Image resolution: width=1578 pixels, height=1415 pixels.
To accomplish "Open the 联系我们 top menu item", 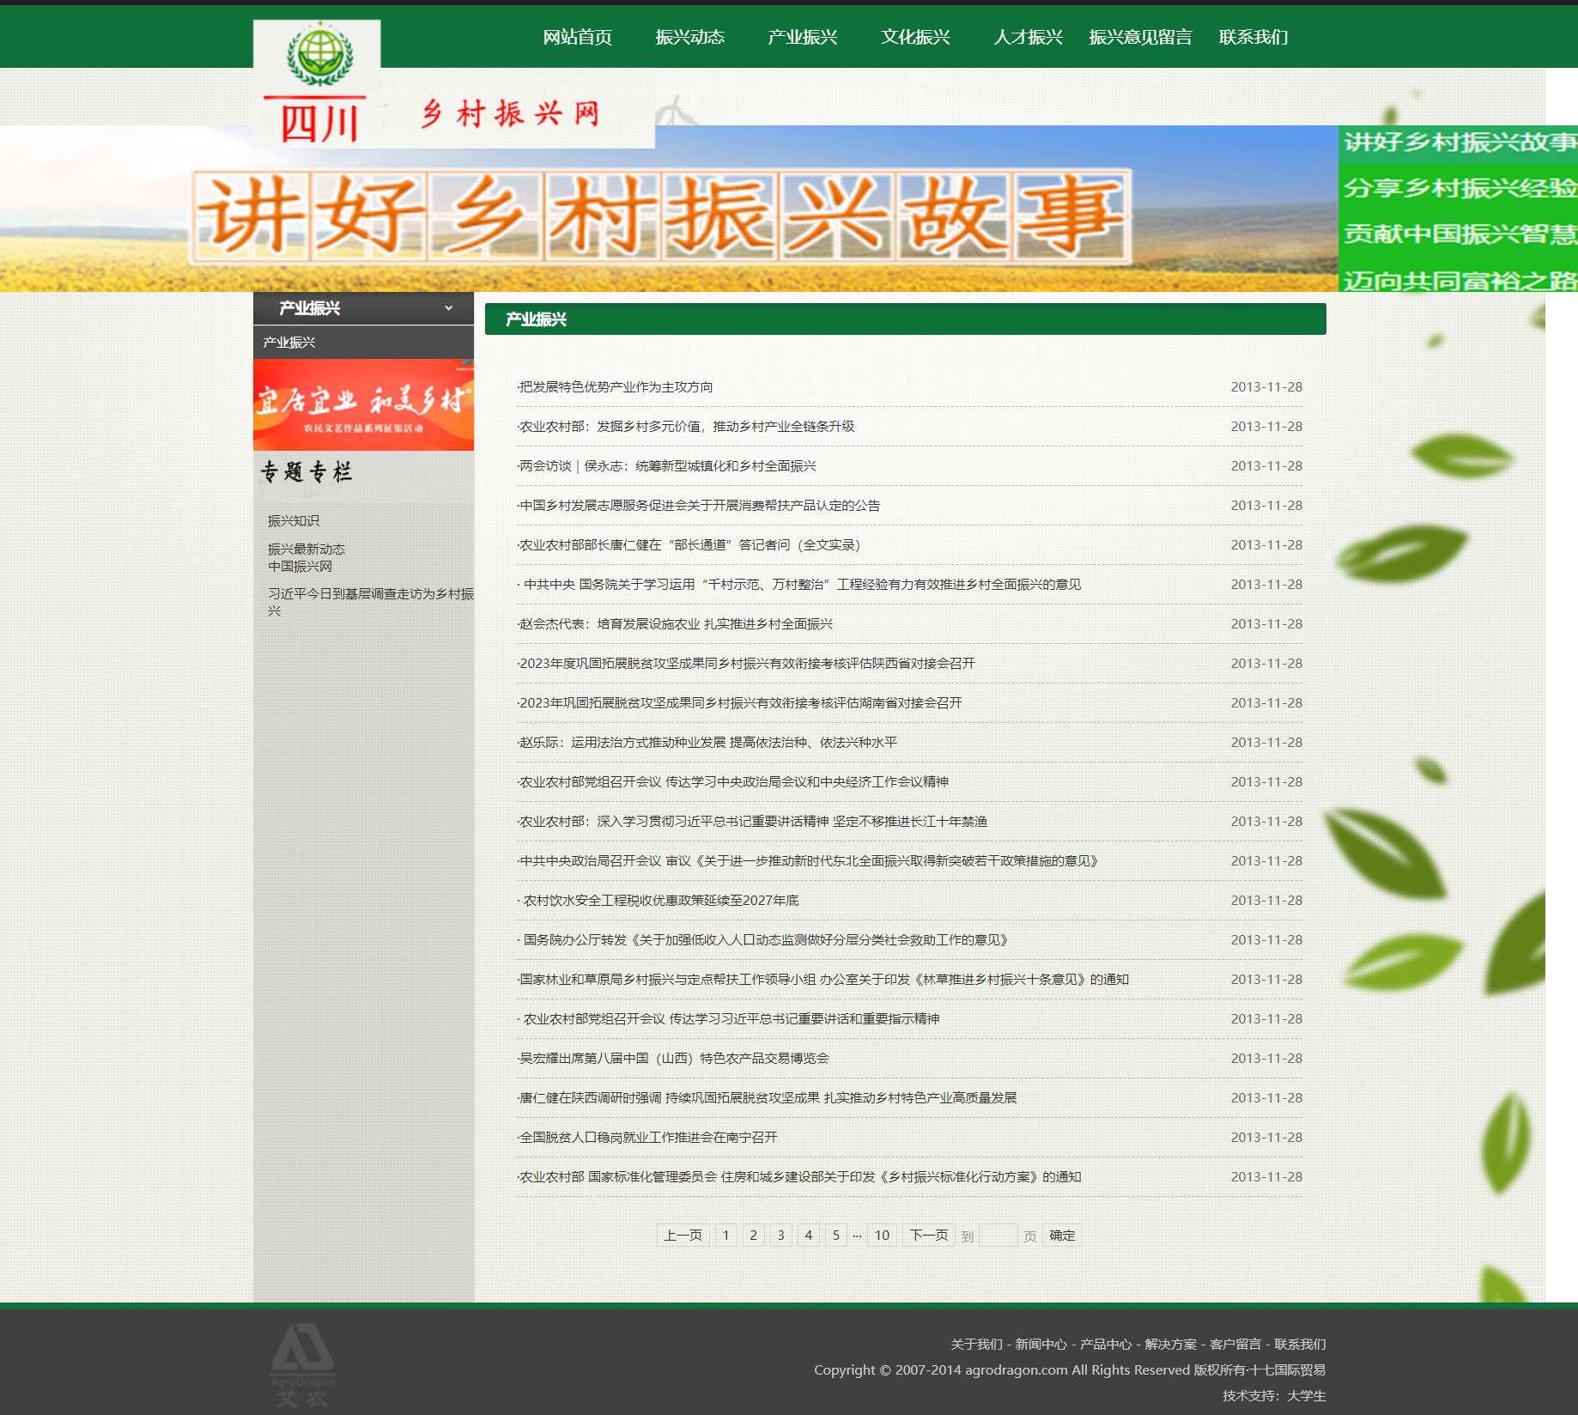I will pyautogui.click(x=1253, y=37).
